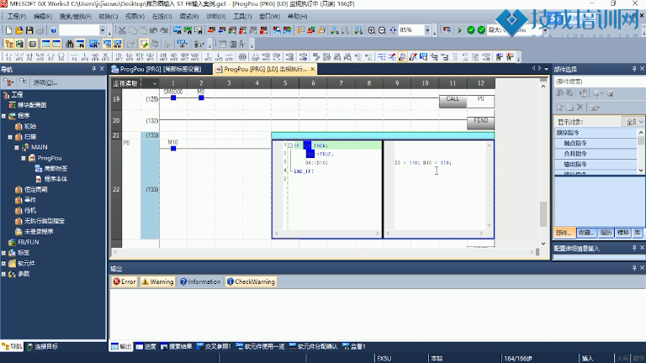Click the 选项(O)... button in navigation
646x363 pixels.
pos(45,82)
